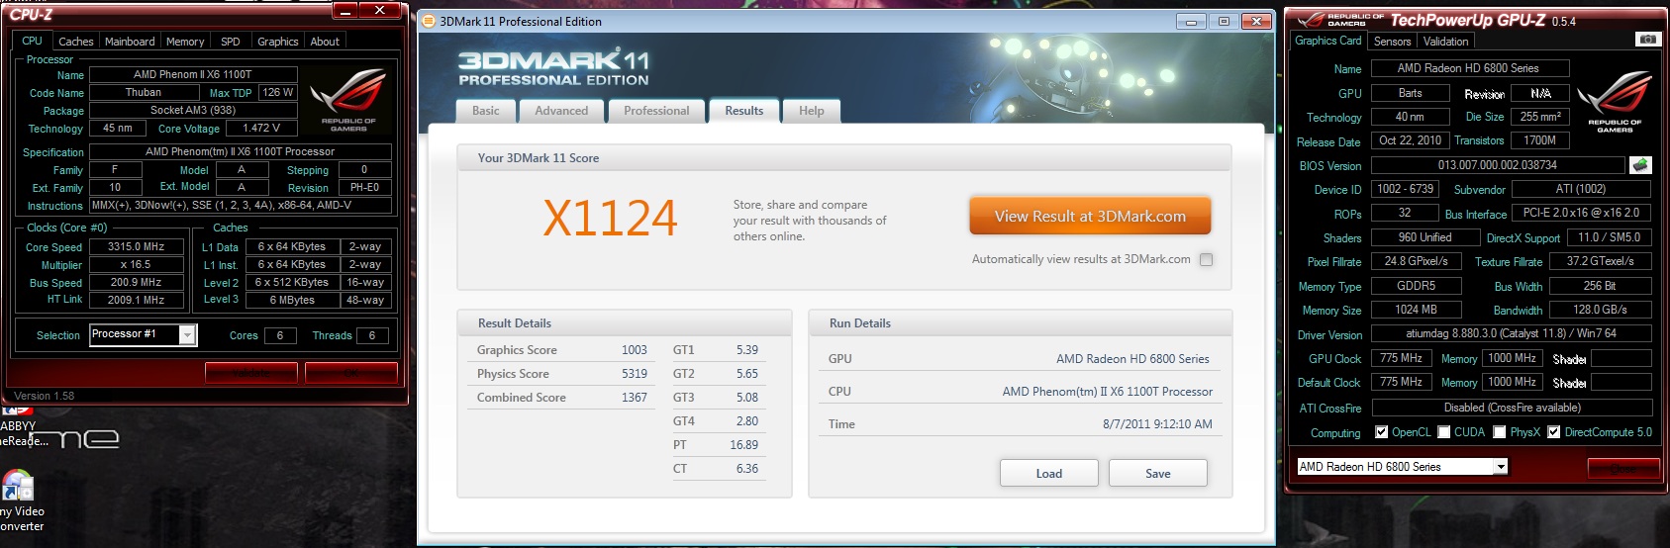
Task: Click the GPU-Z Name field AMD Radeon HD 6800 Series
Action: coord(1468,68)
